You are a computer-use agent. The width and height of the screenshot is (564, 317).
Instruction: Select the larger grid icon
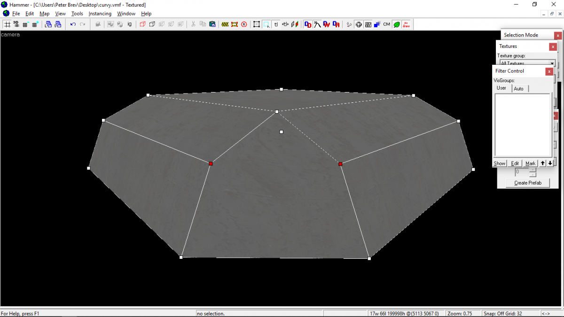(x=34, y=24)
